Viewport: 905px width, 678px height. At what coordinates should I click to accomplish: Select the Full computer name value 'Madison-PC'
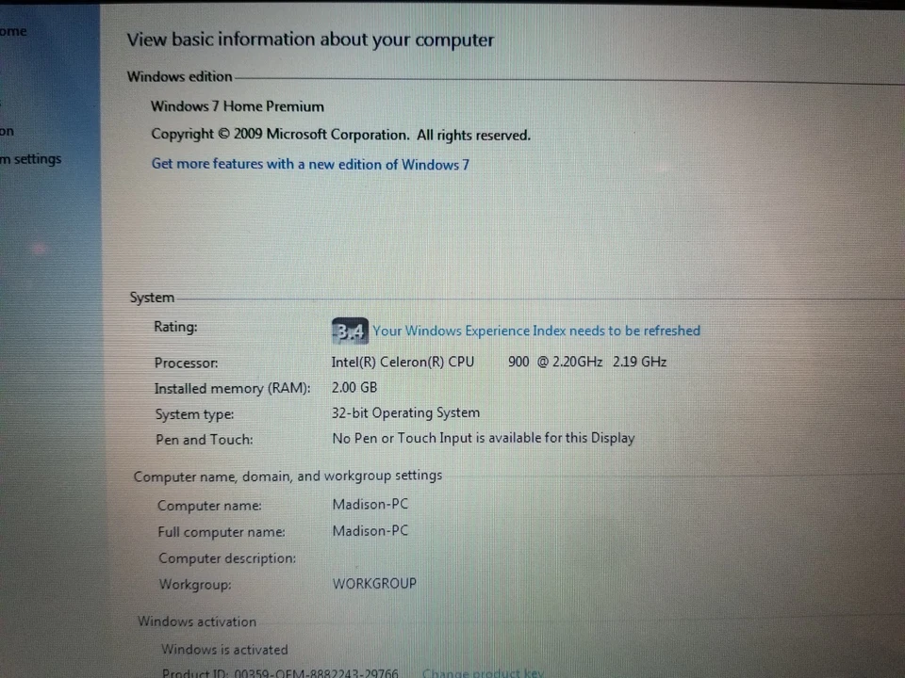(370, 530)
